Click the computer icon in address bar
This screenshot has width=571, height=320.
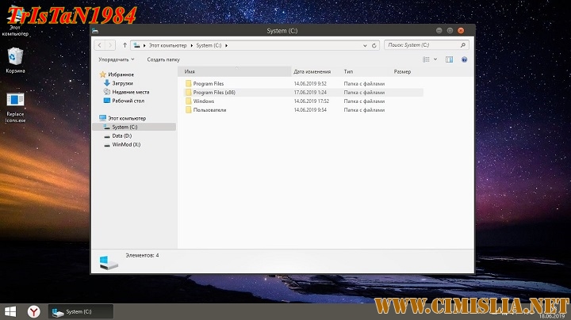coord(136,45)
